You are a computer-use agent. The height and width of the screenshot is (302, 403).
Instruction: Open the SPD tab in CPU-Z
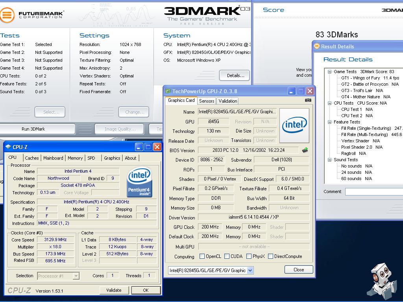[91, 158]
